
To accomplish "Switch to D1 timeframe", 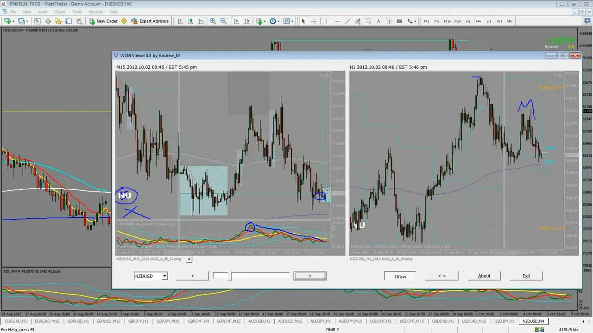I will click(489, 21).
